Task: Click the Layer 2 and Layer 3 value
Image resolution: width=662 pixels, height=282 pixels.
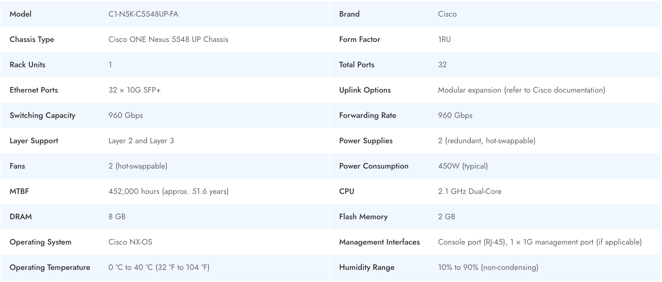Action: tap(141, 141)
